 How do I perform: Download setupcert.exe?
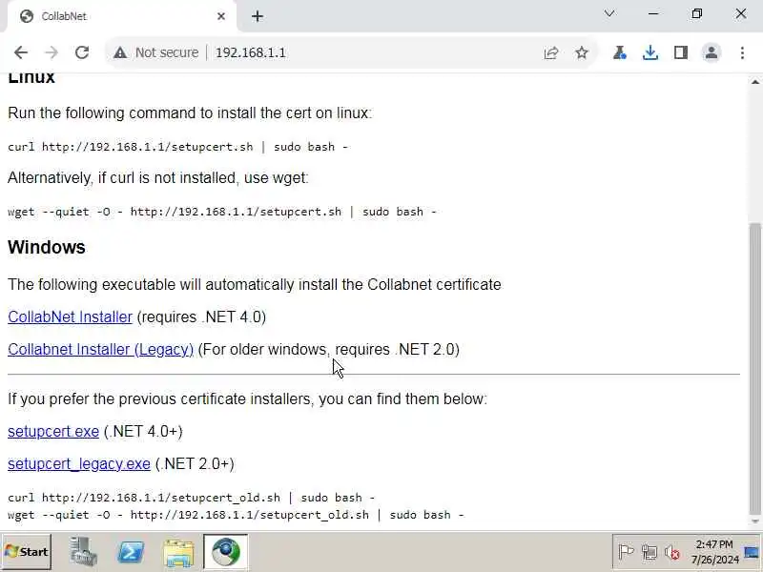tap(53, 432)
